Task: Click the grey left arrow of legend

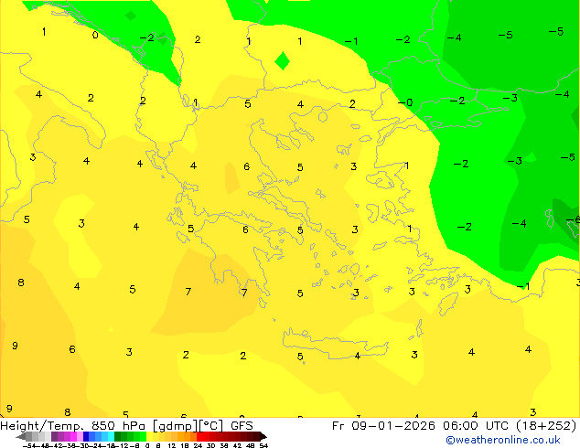Action: (x=21, y=436)
